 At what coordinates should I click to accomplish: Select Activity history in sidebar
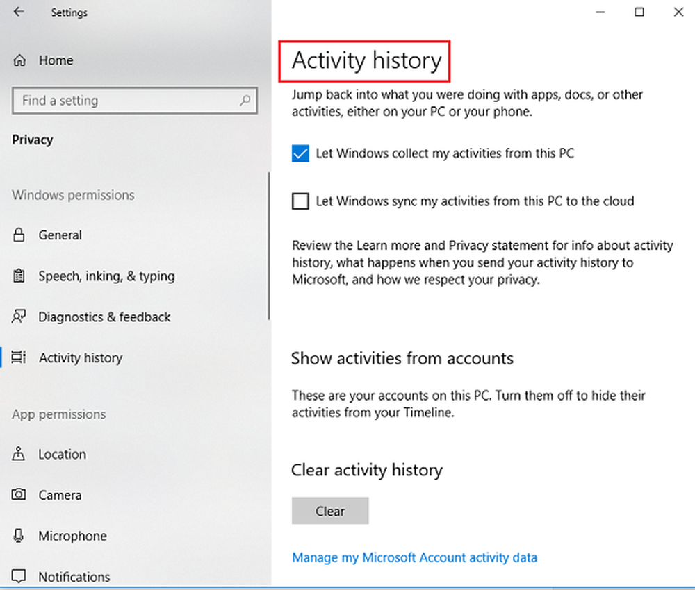coord(81,357)
